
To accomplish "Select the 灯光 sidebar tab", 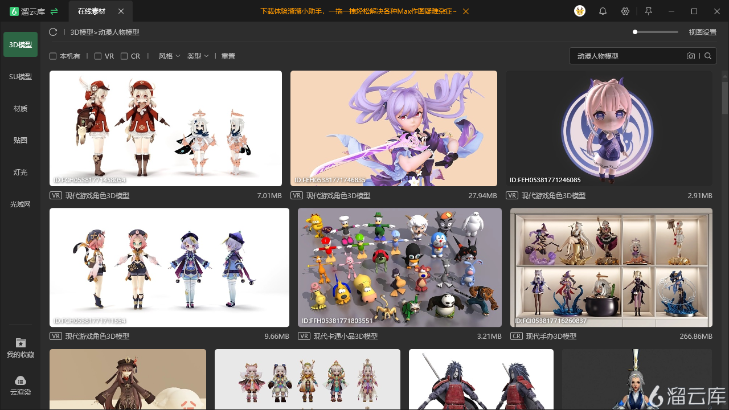I will tap(21, 172).
